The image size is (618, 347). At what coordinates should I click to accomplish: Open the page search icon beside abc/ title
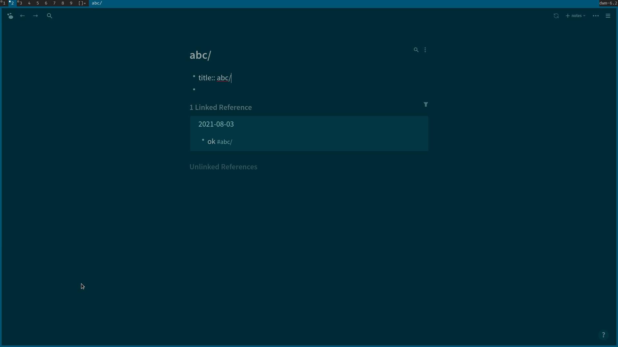point(416,49)
